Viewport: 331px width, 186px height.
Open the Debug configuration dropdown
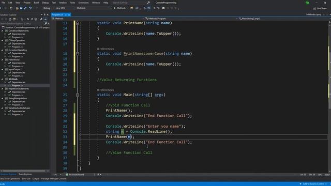48,8
